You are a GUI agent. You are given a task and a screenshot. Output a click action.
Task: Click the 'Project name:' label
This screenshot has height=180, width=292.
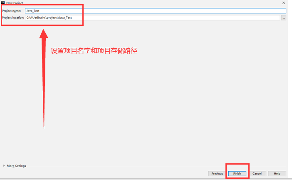(x=12, y=11)
